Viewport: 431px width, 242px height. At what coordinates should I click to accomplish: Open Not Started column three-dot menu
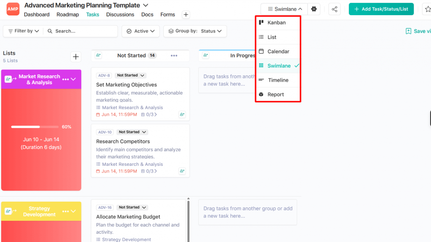click(x=174, y=56)
